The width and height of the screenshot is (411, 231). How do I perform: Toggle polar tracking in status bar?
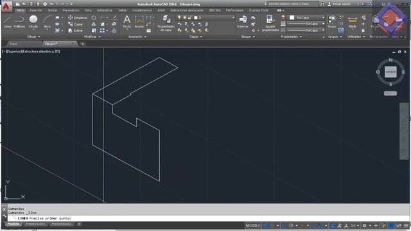click(291, 225)
